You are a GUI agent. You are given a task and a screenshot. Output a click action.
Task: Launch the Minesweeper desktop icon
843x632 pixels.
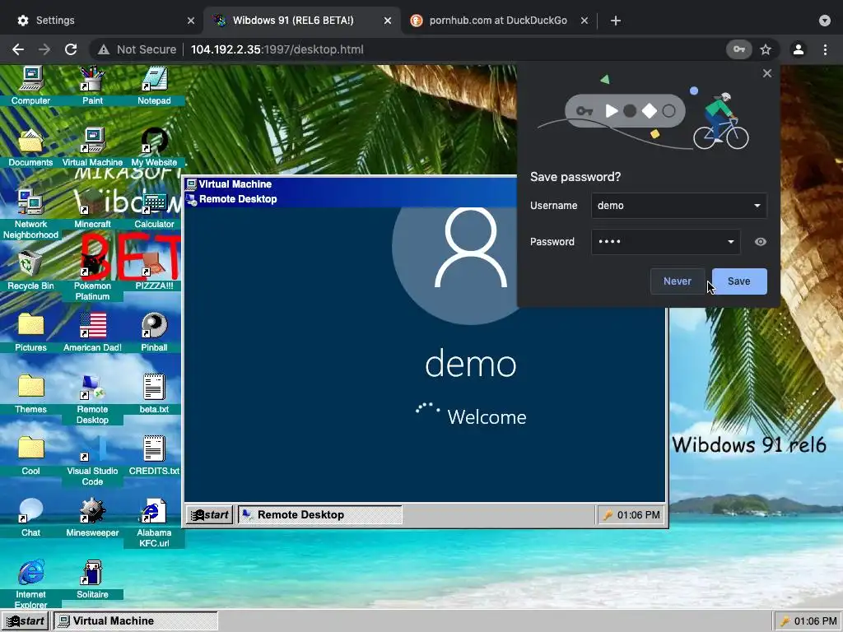click(92, 518)
